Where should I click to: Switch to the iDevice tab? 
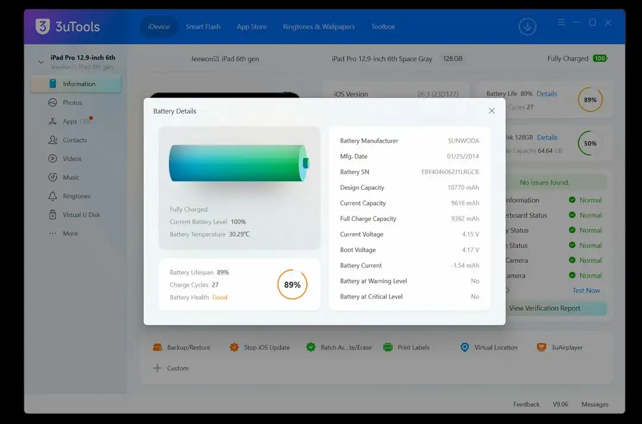(159, 27)
